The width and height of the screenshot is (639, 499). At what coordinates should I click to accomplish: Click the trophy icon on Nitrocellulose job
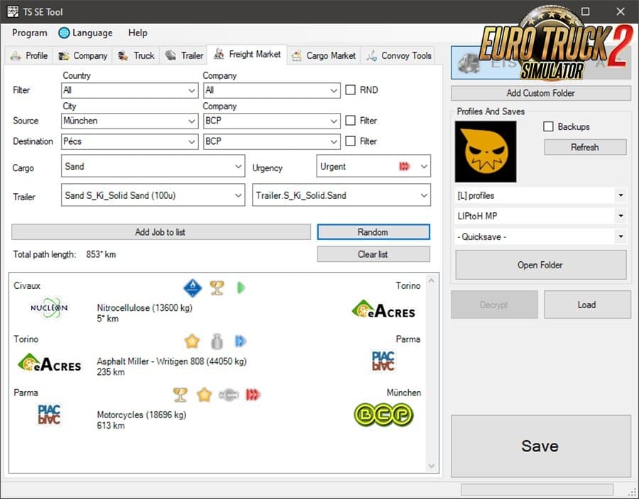tap(217, 288)
